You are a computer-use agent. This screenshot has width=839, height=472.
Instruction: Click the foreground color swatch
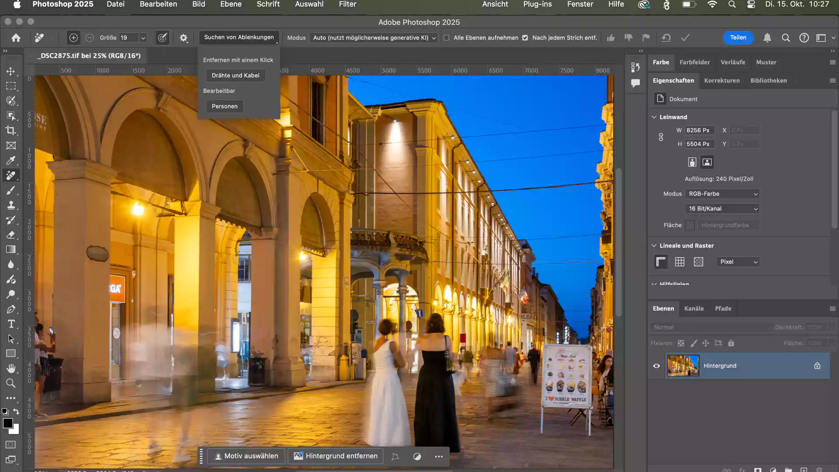8,423
